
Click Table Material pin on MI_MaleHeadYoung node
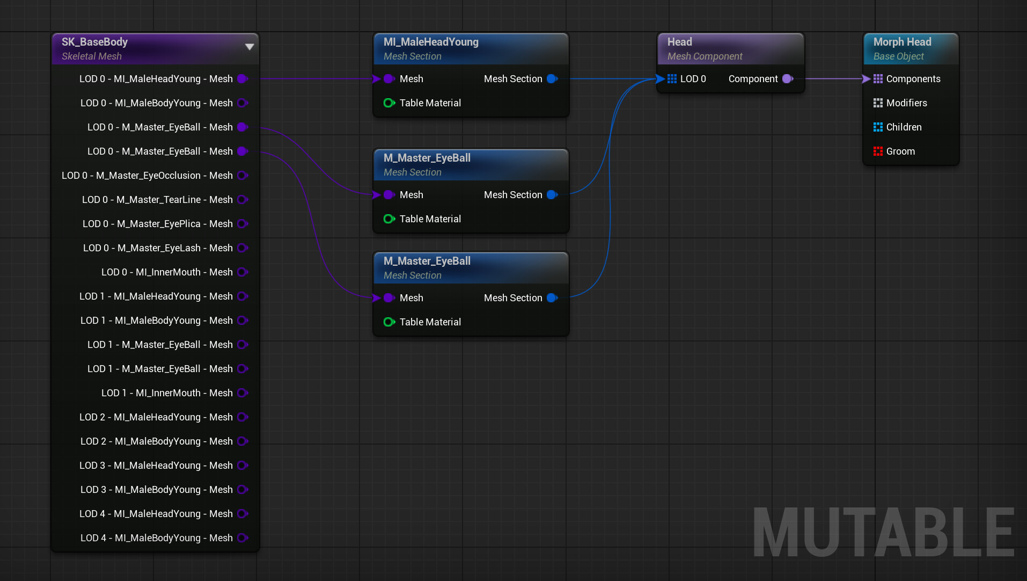tap(389, 103)
